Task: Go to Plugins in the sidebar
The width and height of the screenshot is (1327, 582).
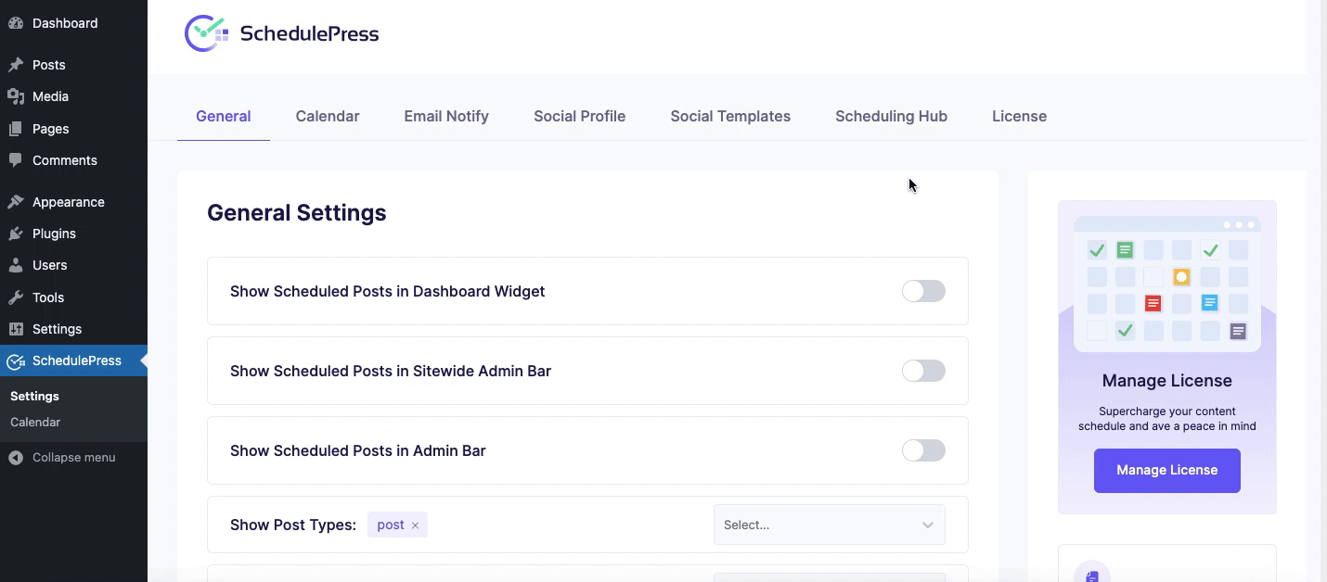Action: 73,234
